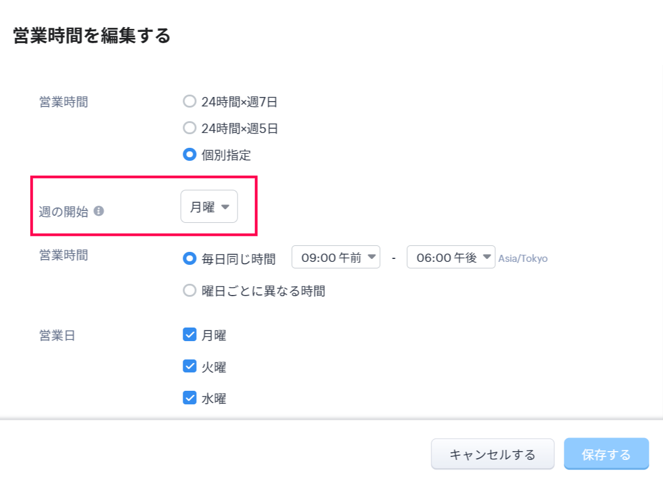The width and height of the screenshot is (663, 483).
Task: Choose 曜日ごとに異なる時間 radio option
Action: click(x=189, y=291)
